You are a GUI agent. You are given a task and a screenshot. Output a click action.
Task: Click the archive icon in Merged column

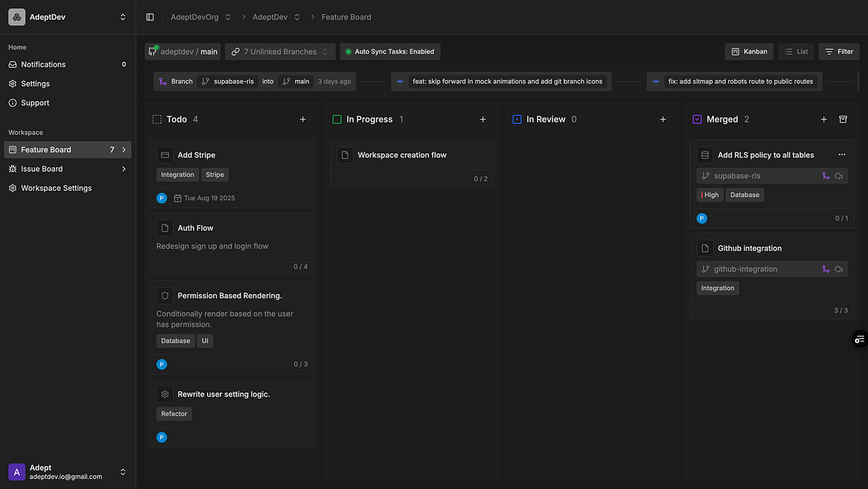click(x=843, y=120)
